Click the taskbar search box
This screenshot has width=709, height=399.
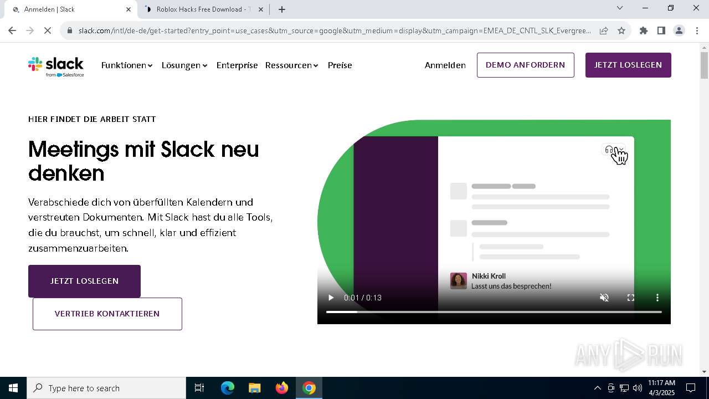coord(106,388)
